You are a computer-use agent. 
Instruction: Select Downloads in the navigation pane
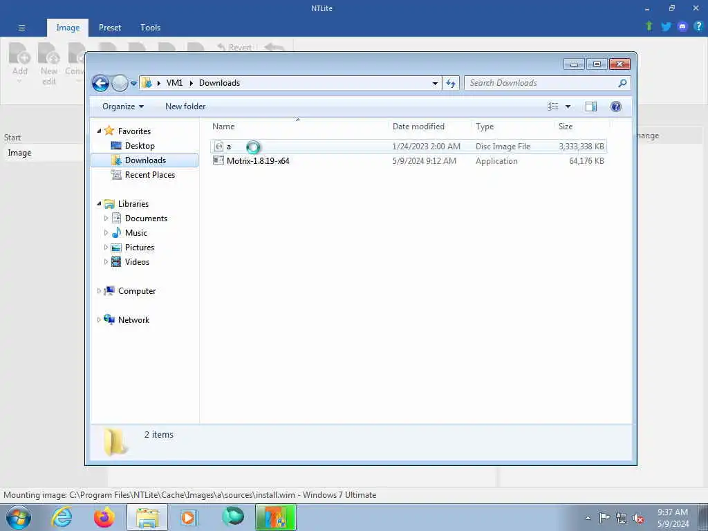(x=145, y=160)
